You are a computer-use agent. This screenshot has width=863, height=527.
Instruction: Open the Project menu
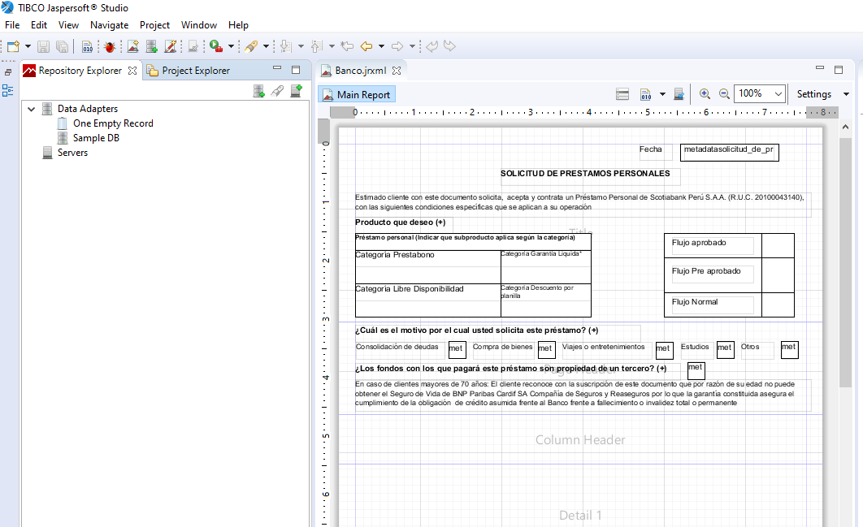click(154, 25)
